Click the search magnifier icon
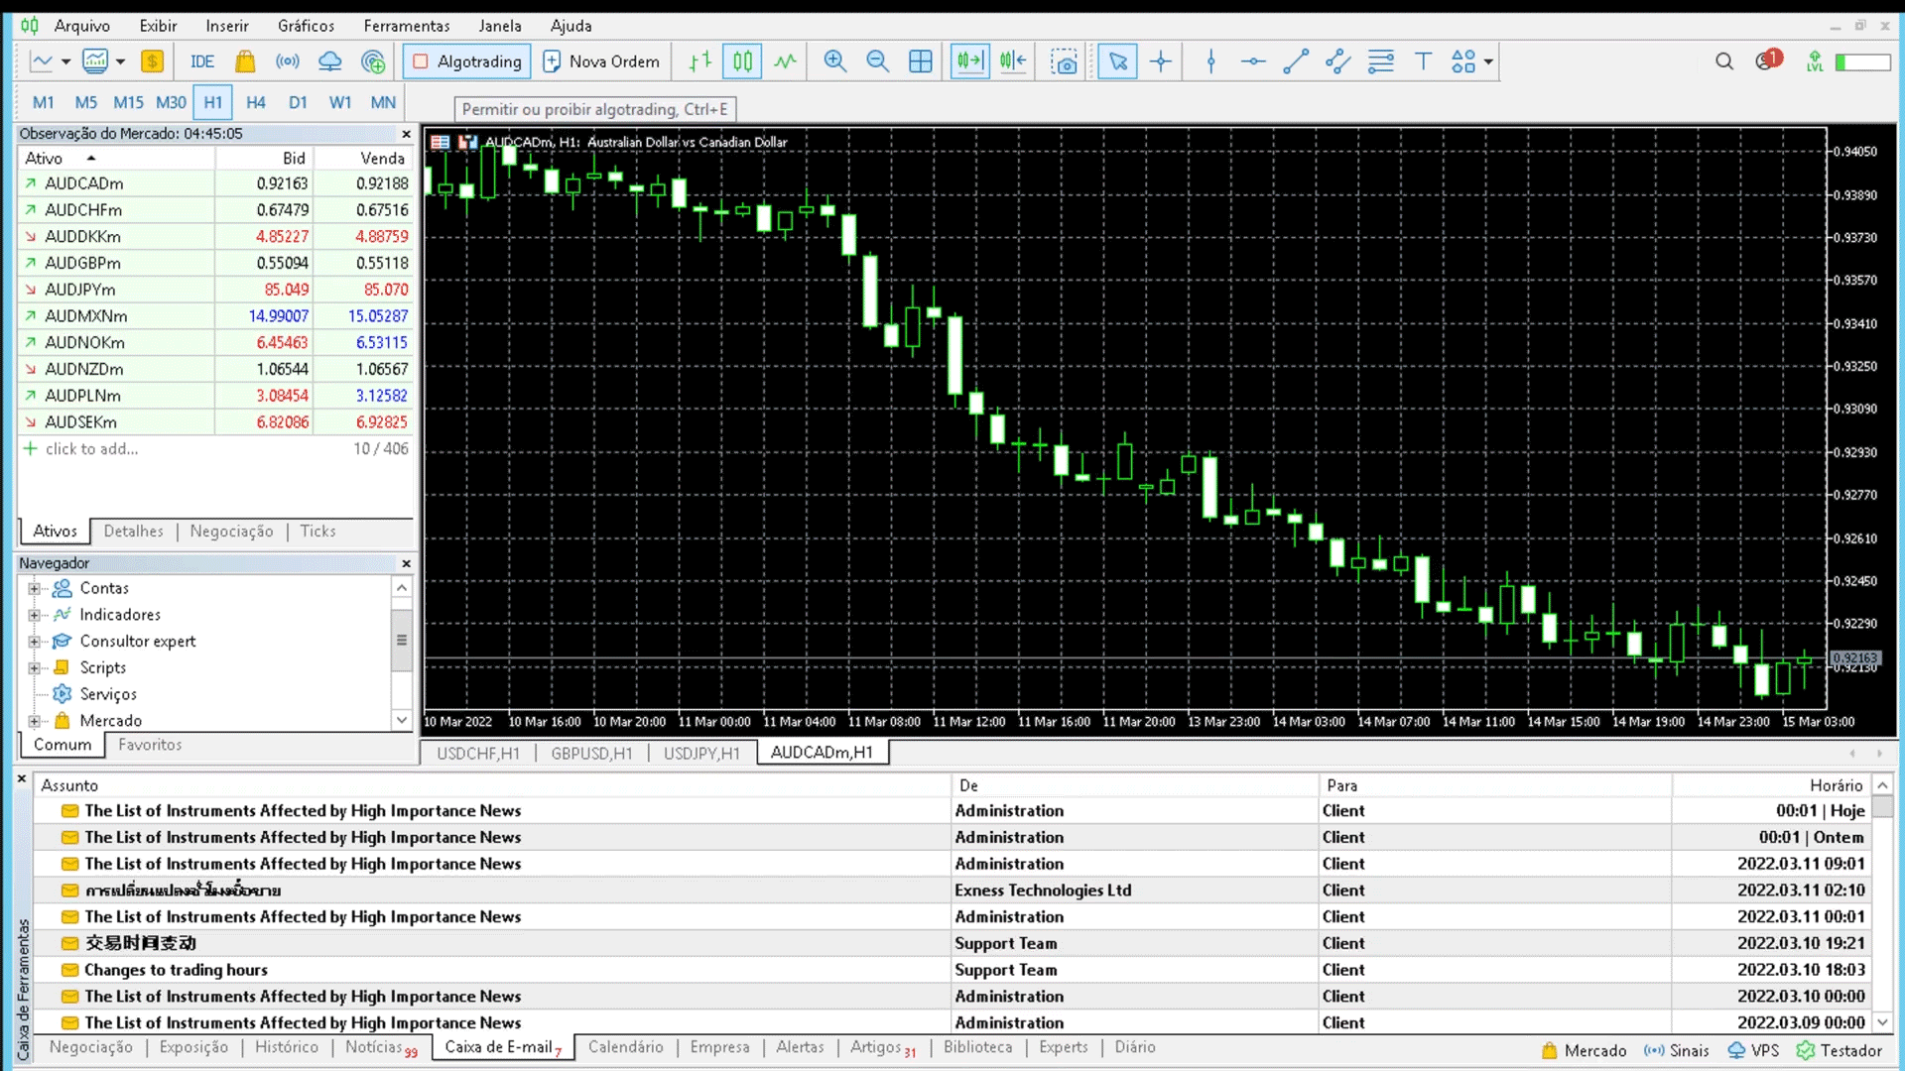1905x1071 pixels. 1724,61
